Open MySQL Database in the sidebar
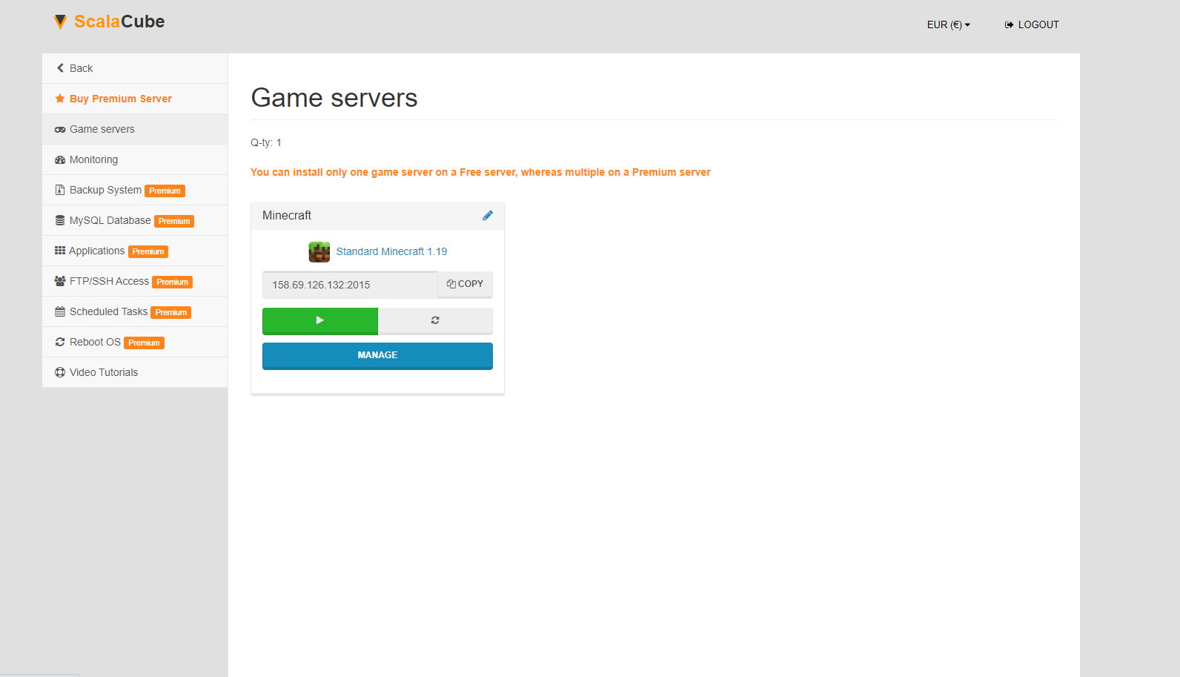Viewport: 1180px width, 677px height. [x=135, y=220]
